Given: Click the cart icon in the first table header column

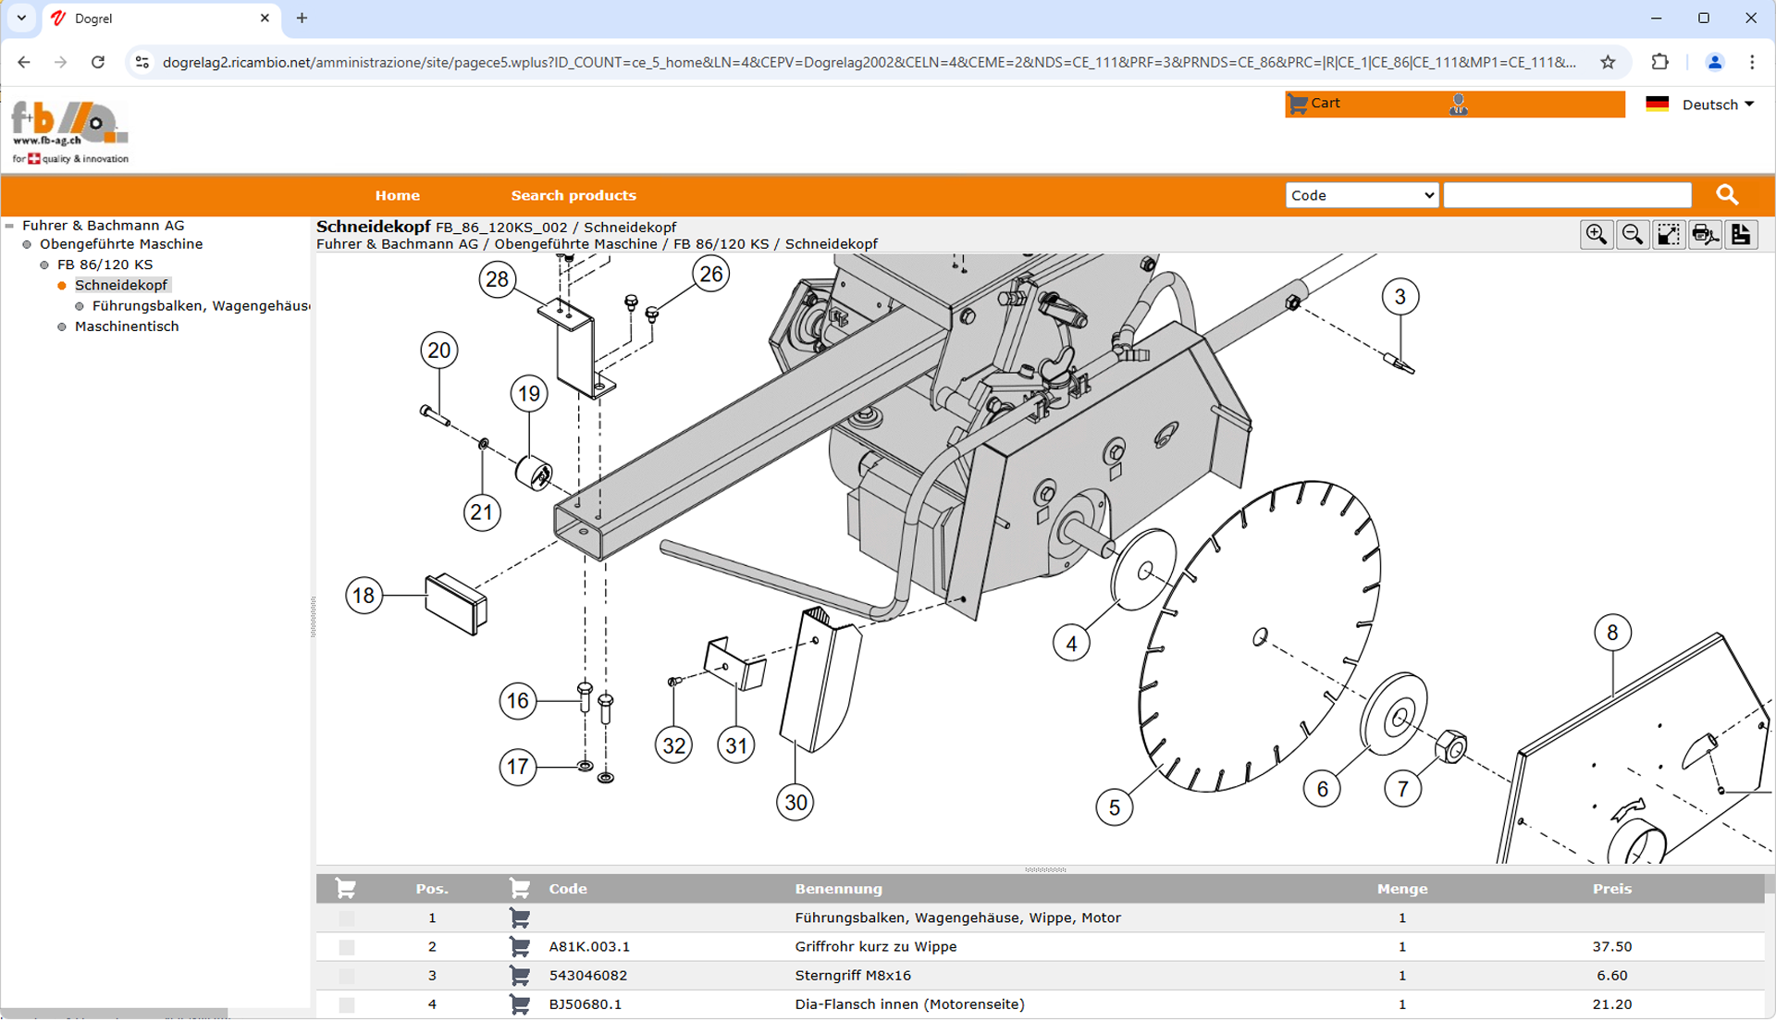Looking at the screenshot, I should (346, 889).
